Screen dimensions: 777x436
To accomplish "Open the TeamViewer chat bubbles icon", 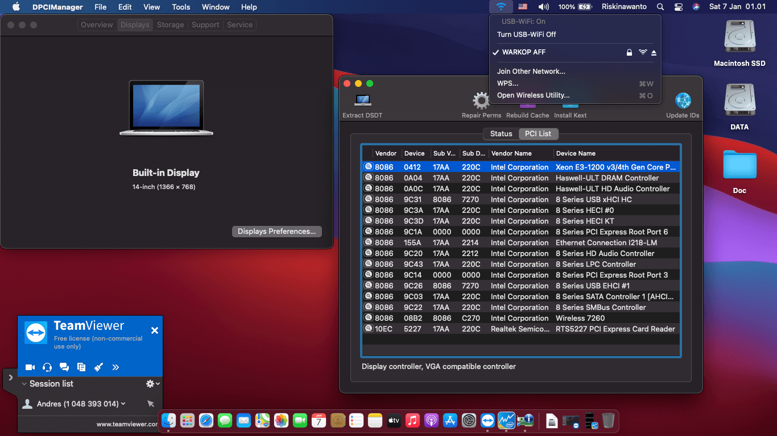I will click(x=64, y=367).
